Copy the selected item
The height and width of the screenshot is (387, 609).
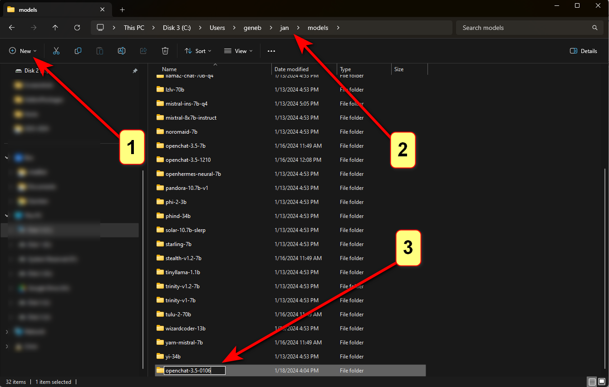[x=78, y=51]
